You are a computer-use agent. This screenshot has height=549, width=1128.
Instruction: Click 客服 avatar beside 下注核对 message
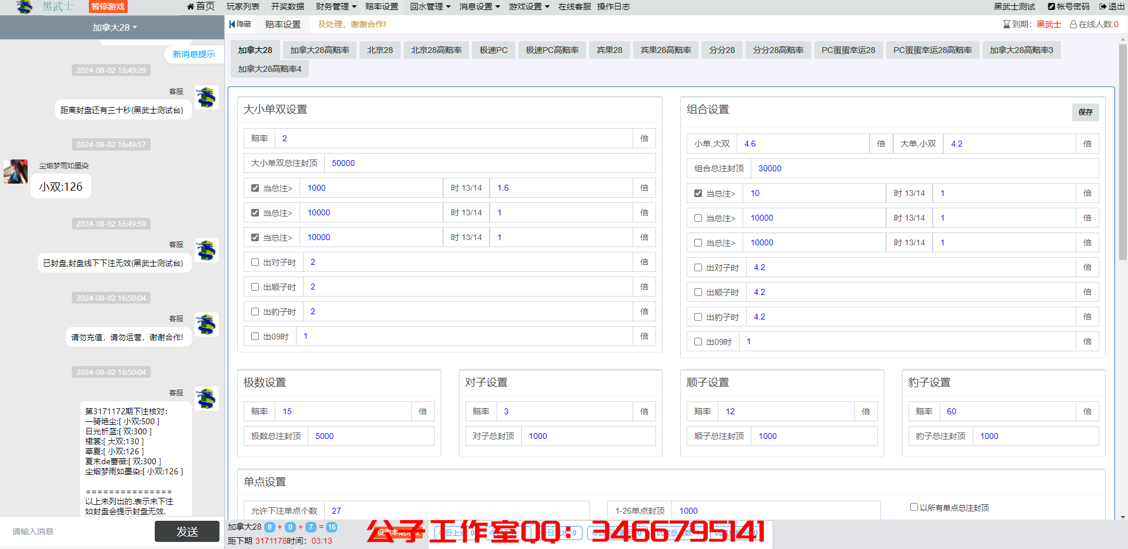pos(207,399)
